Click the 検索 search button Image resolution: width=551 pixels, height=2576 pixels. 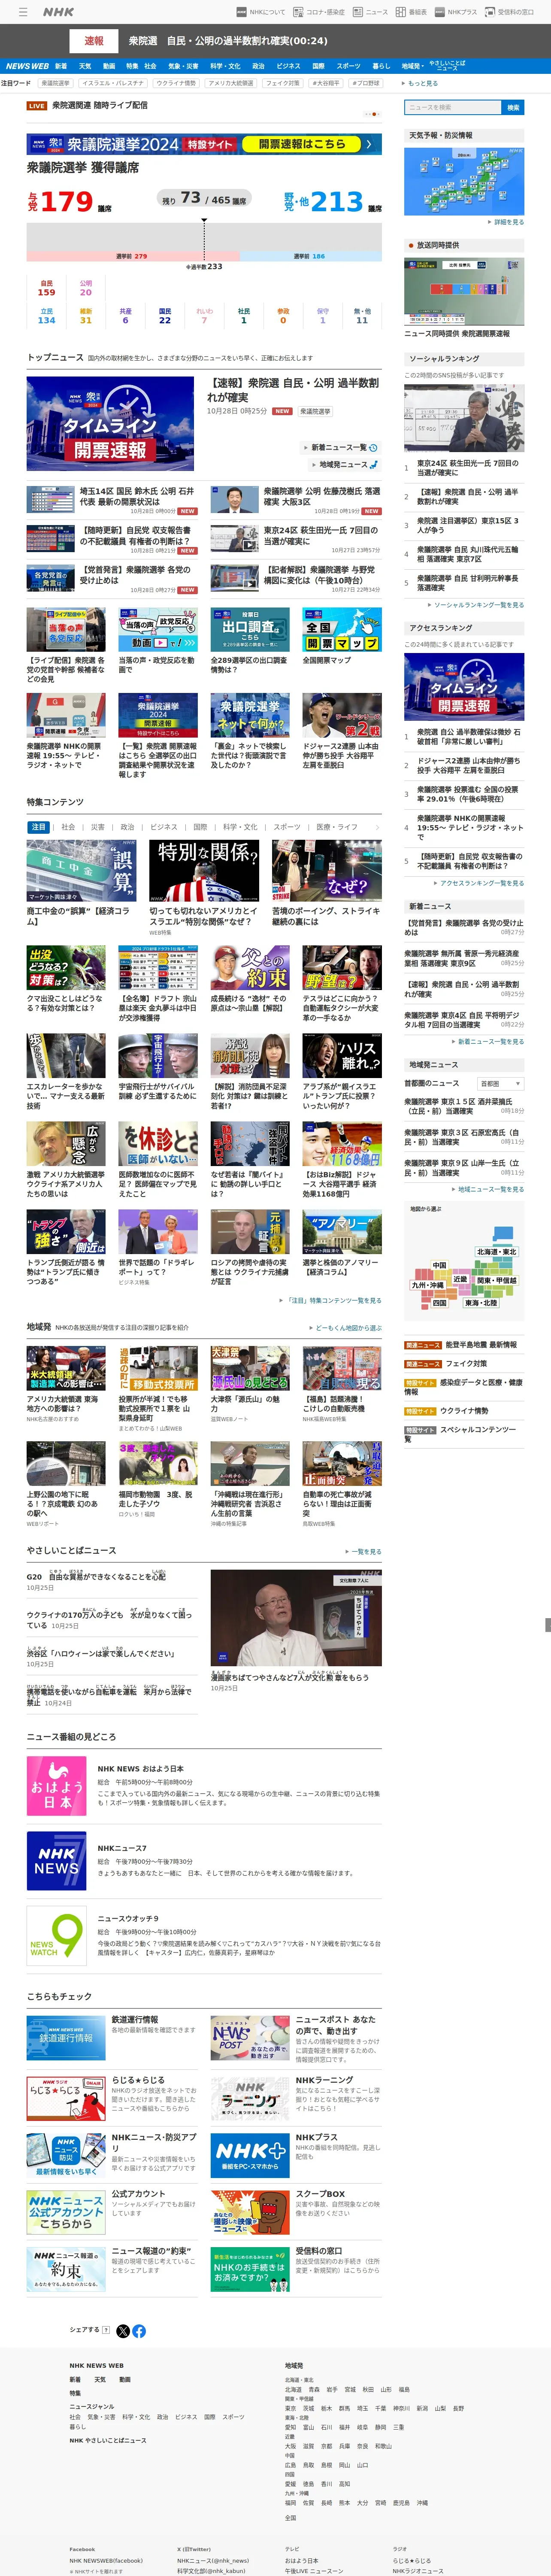coord(513,107)
